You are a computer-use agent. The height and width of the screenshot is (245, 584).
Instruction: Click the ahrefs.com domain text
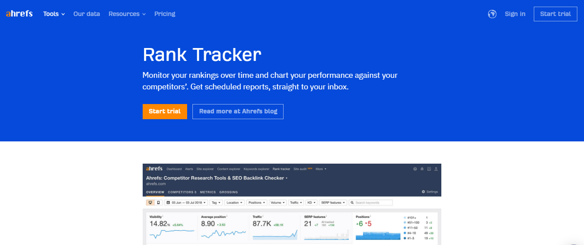156,184
